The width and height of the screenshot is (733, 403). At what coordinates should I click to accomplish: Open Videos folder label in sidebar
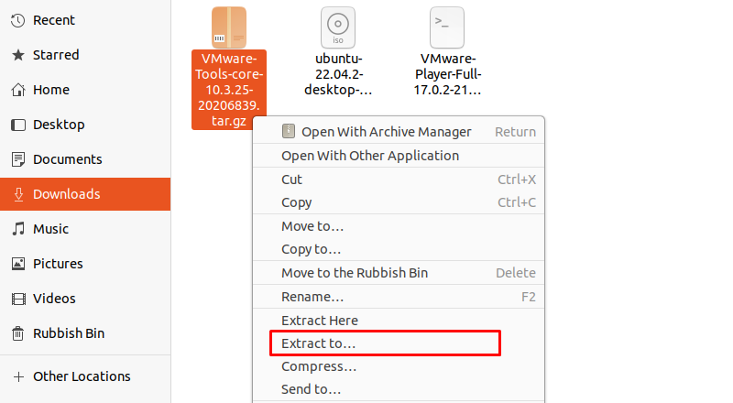[54, 299]
